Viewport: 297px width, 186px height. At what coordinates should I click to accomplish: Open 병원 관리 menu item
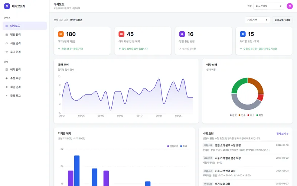(25, 35)
